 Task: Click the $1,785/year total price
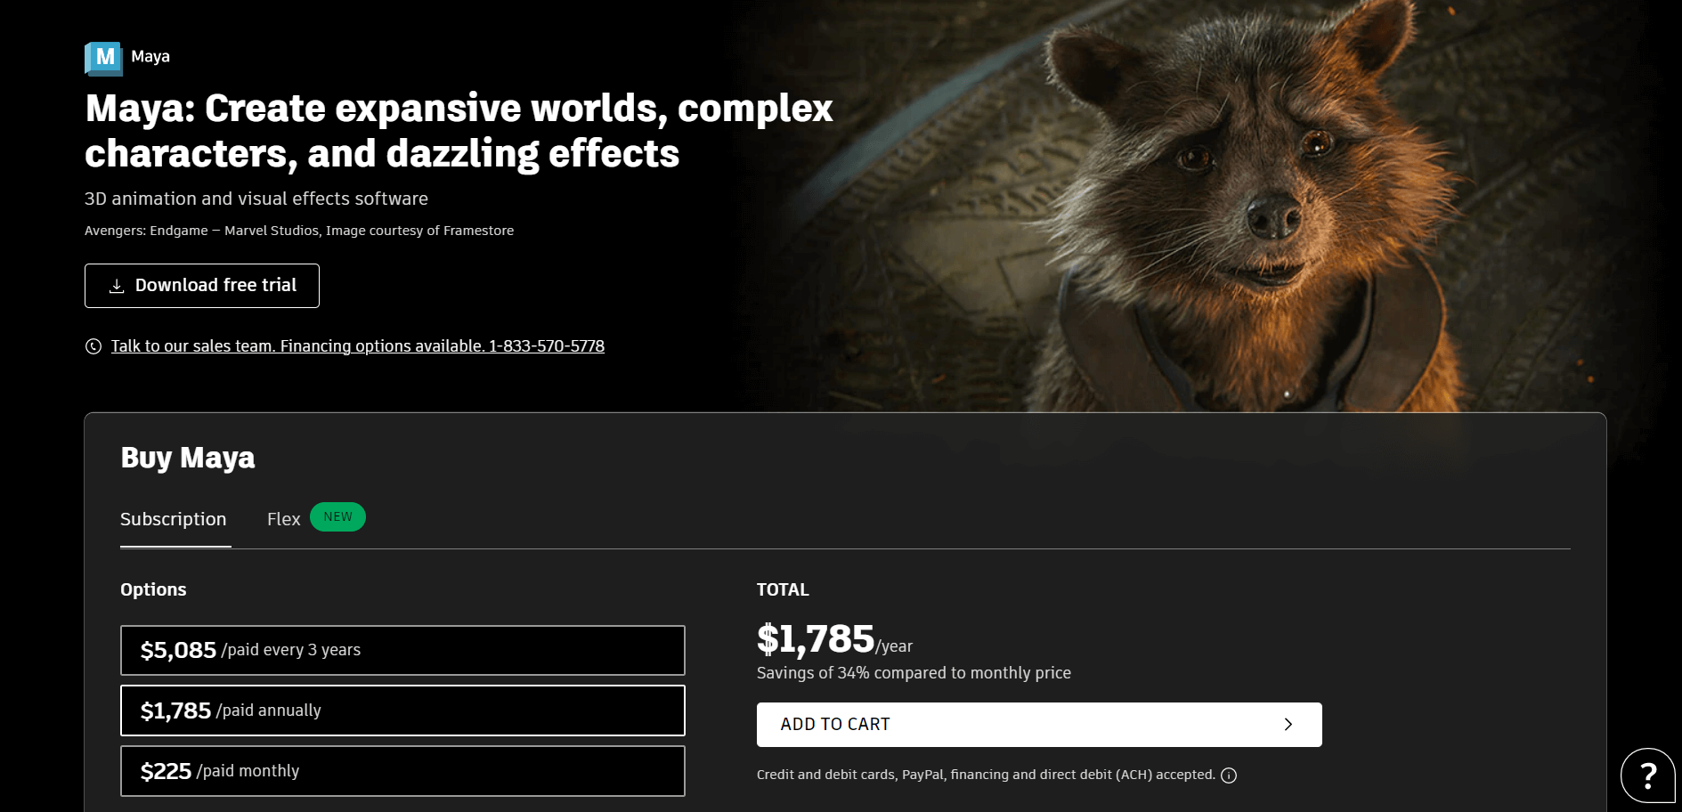(x=834, y=639)
